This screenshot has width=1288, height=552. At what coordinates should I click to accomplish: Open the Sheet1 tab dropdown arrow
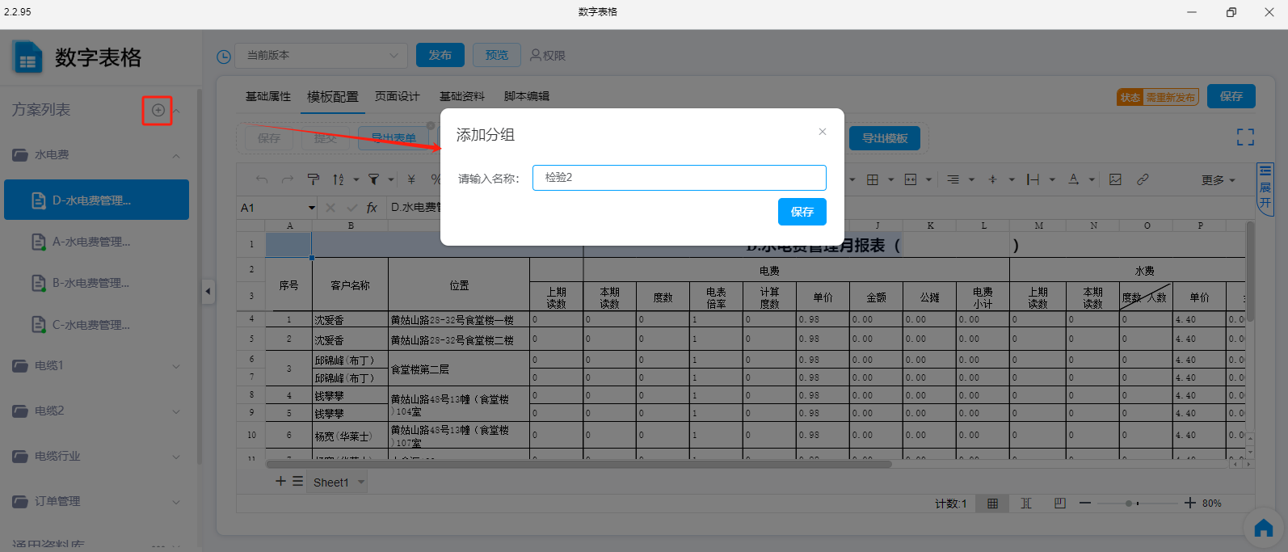[x=361, y=482]
